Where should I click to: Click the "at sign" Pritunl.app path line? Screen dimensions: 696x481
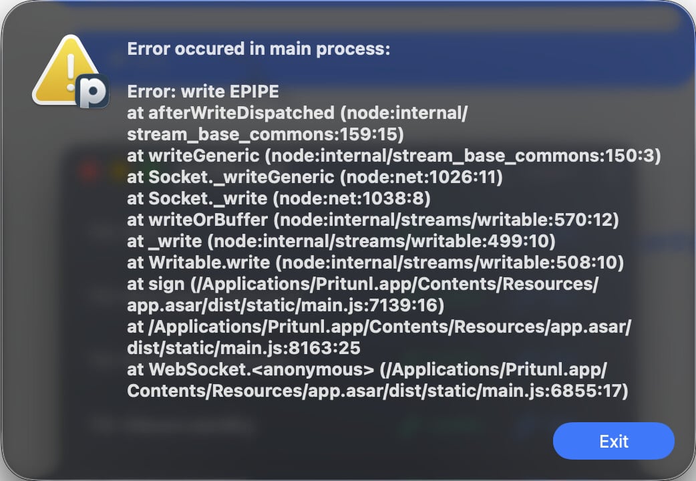click(363, 284)
